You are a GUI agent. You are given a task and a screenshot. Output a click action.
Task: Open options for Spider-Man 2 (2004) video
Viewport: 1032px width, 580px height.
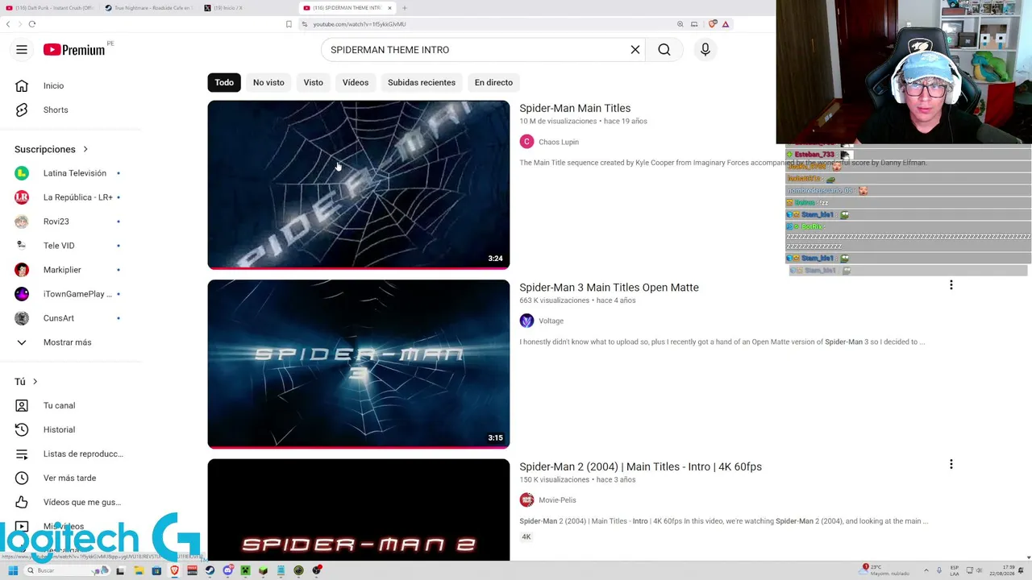tap(951, 465)
